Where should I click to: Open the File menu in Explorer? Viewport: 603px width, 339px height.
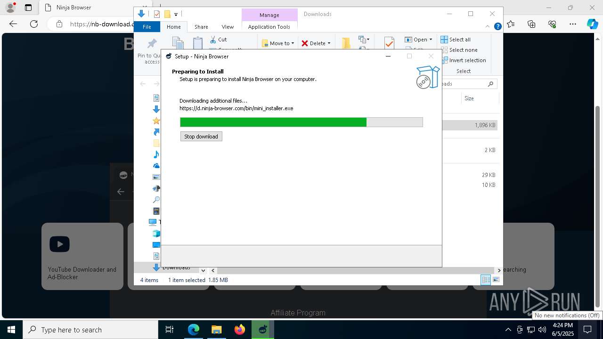pos(147,27)
